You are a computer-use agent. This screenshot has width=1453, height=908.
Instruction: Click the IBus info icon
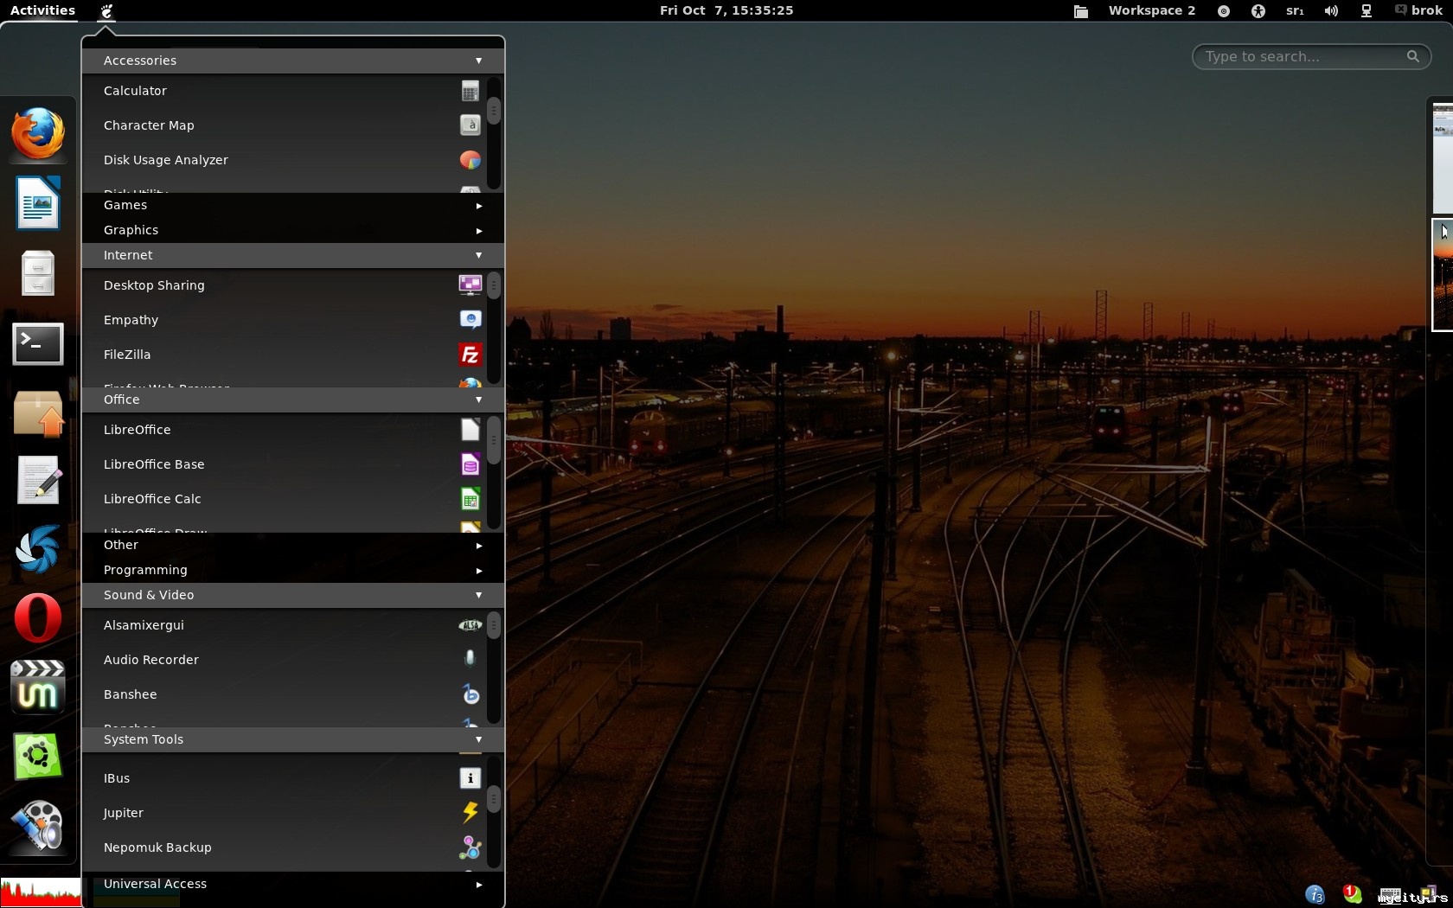470,778
